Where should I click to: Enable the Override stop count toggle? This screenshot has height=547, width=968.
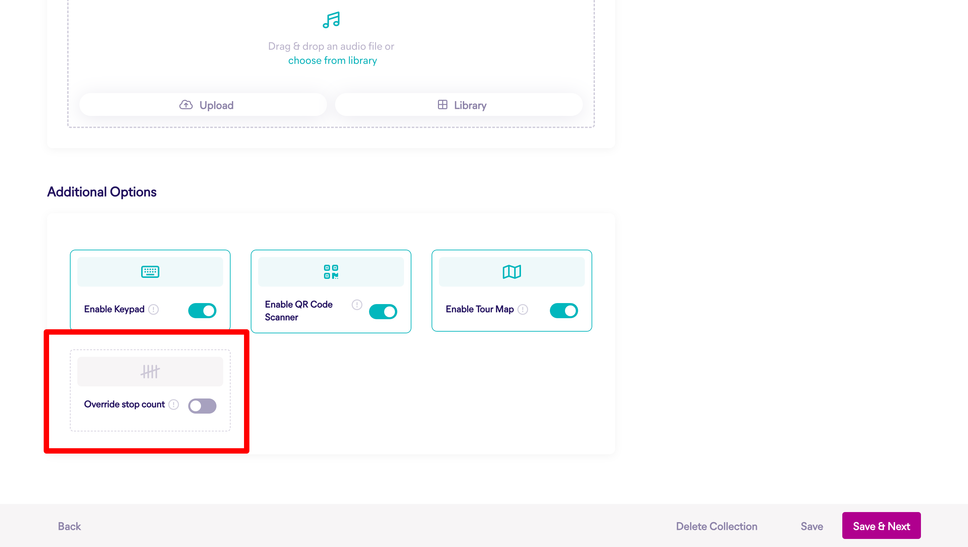[202, 406]
